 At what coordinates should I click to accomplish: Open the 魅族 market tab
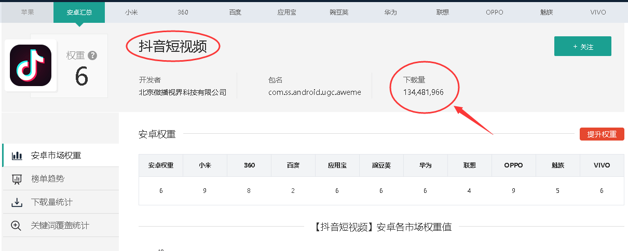click(x=547, y=12)
